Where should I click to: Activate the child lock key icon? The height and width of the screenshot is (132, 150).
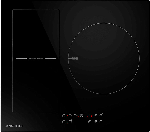[101, 116]
